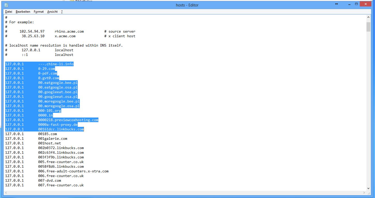Viewport: 375px width, 198px height.
Task: Click on '007.free-counter.co.uk' entry
Action: pyautogui.click(x=61, y=185)
